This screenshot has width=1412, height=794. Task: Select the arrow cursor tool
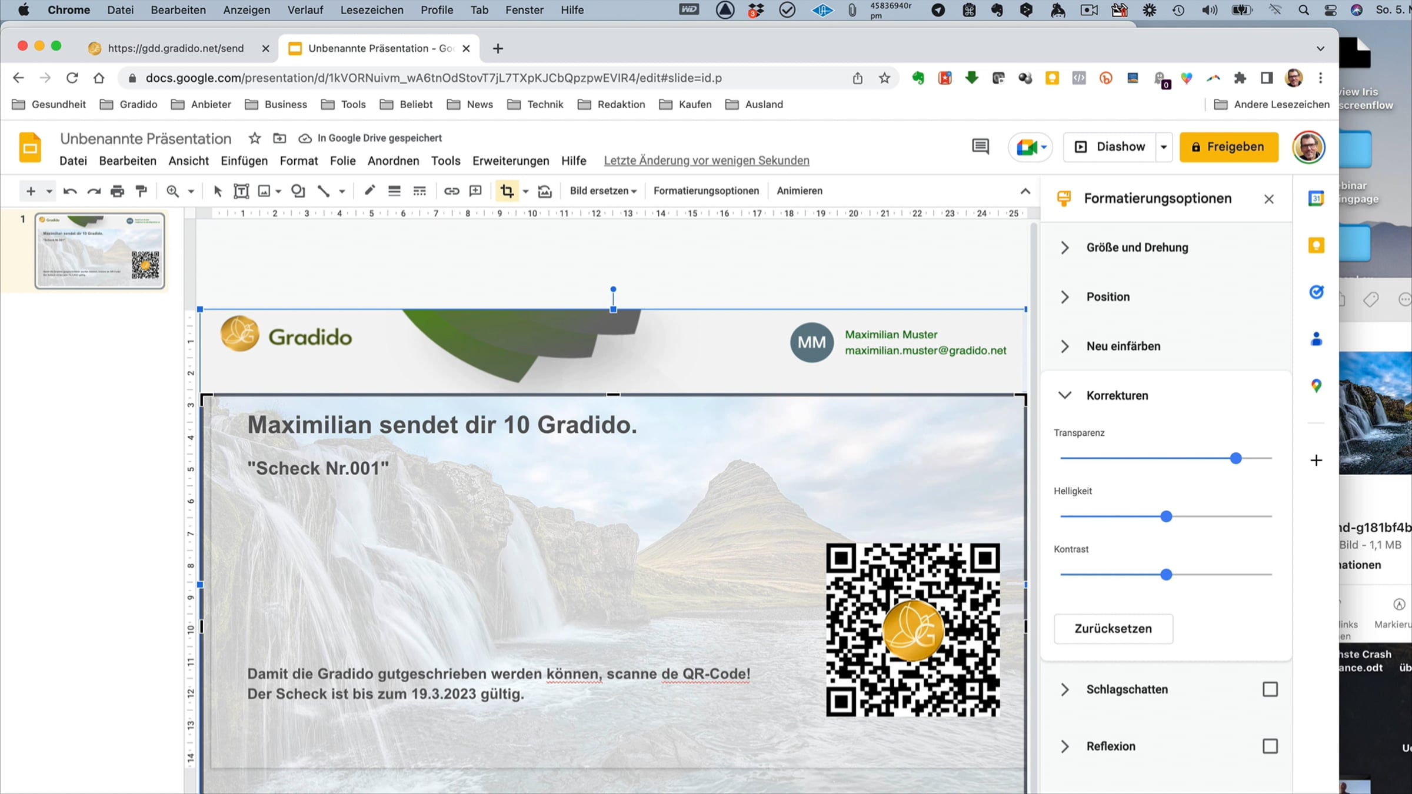218,191
